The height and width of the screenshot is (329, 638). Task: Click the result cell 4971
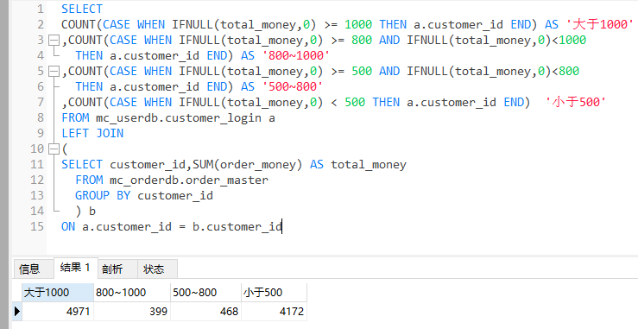58,312
